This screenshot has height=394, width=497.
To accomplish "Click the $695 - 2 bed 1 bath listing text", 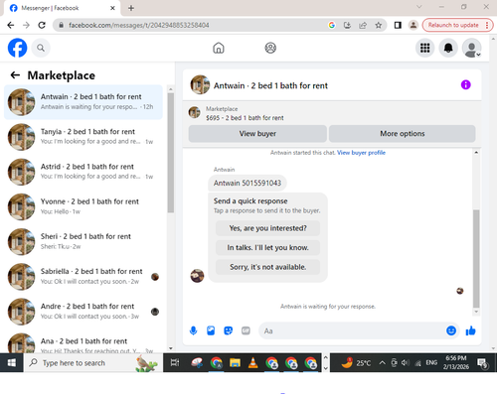I will pyautogui.click(x=245, y=118).
